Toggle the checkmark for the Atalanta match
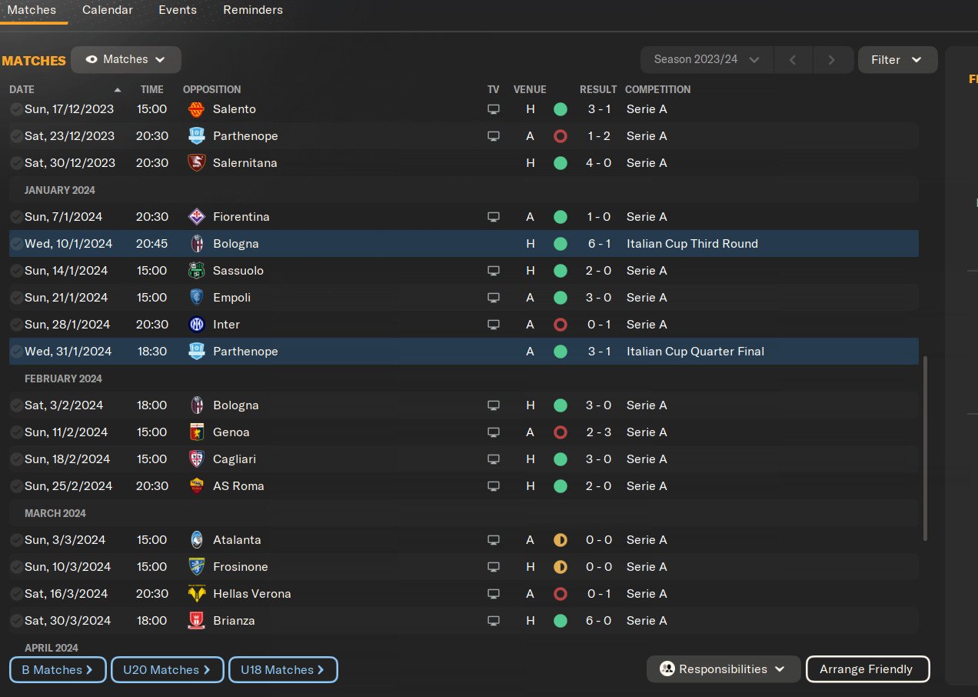 coord(16,540)
